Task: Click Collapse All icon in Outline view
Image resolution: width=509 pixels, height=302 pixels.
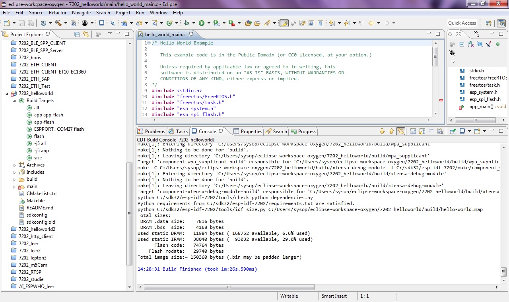Action: pyautogui.click(x=461, y=45)
